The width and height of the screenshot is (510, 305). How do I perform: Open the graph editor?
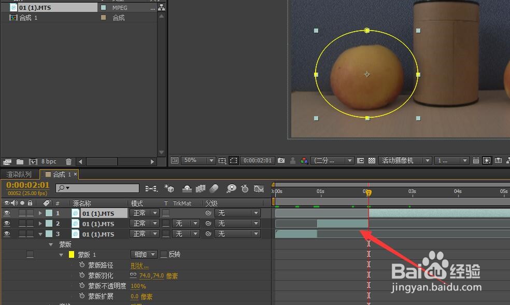point(259,188)
